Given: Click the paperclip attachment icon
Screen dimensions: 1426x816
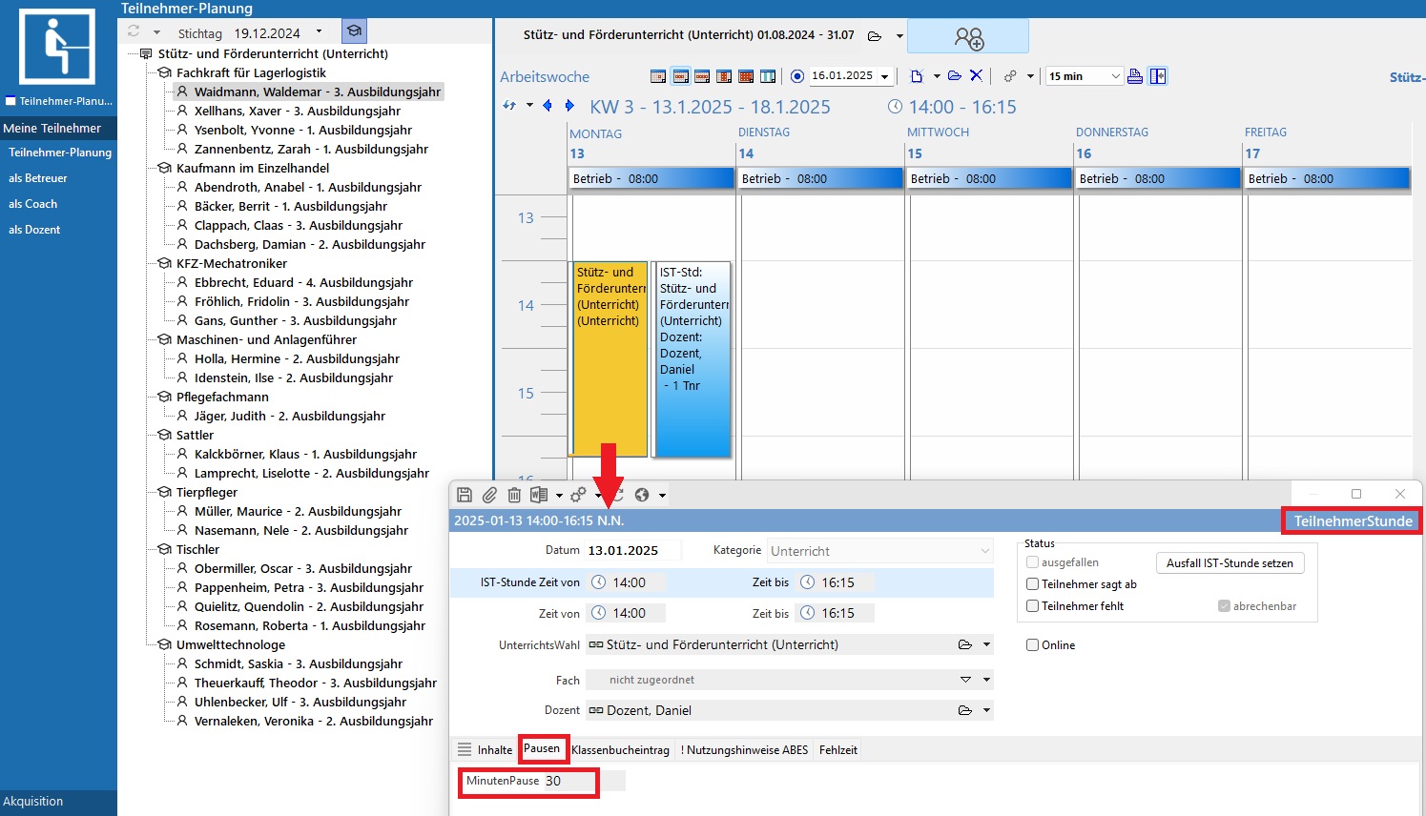Looking at the screenshot, I should pyautogui.click(x=489, y=495).
